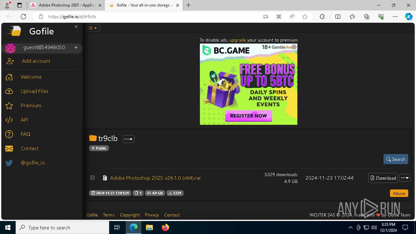Viewport: 416px width, 234px height.
Task: Click the tr9clb folder icon
Action: point(93,138)
